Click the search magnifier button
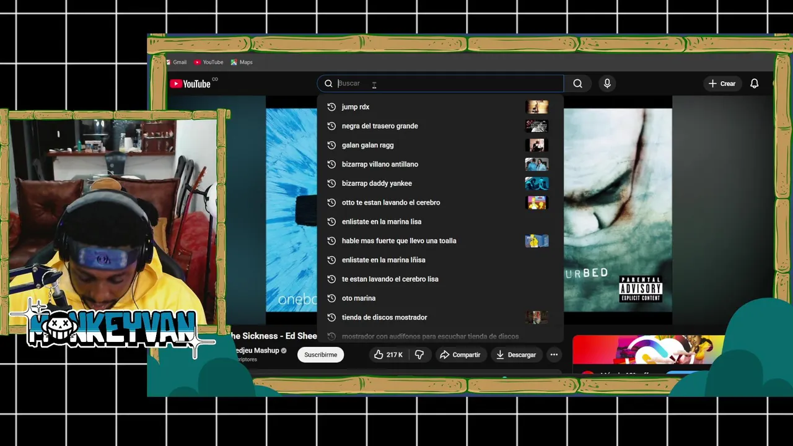The width and height of the screenshot is (793, 446). (x=577, y=84)
